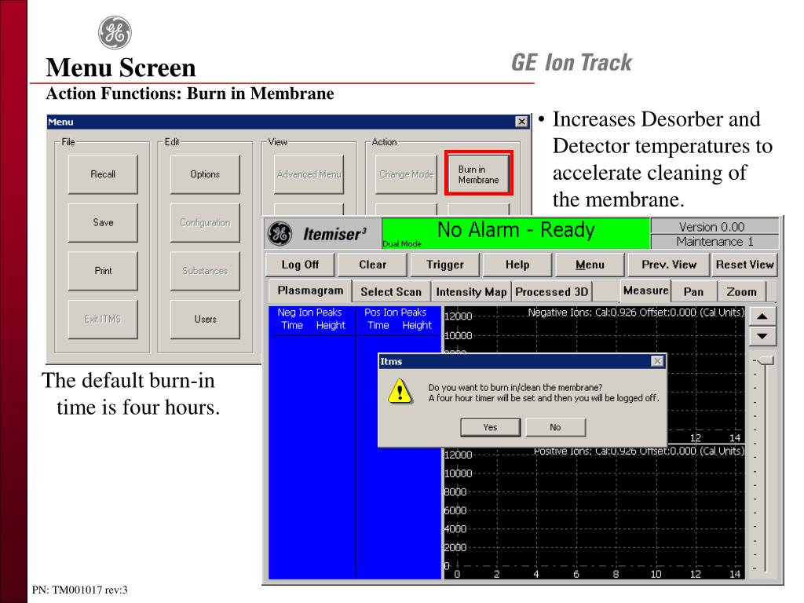804x603 pixels.
Task: Click the Positive Ions plasmagram graph
Action: coord(594,512)
